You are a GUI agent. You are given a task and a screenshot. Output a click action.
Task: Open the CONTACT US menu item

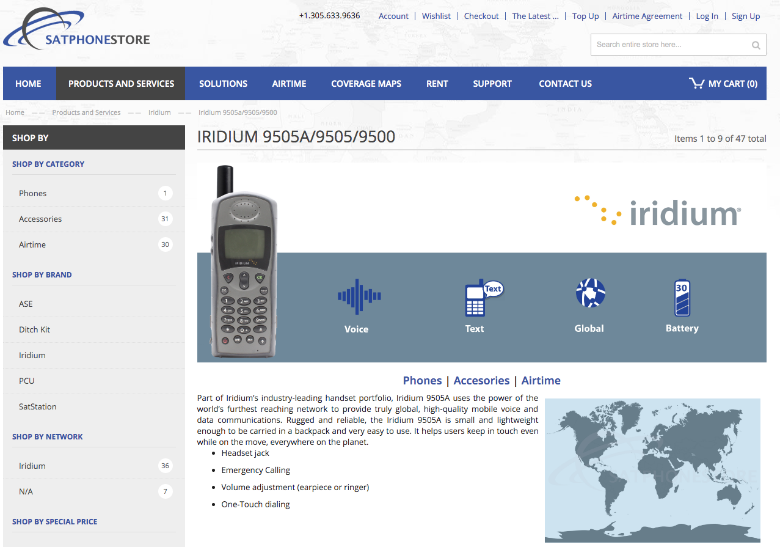coord(566,84)
